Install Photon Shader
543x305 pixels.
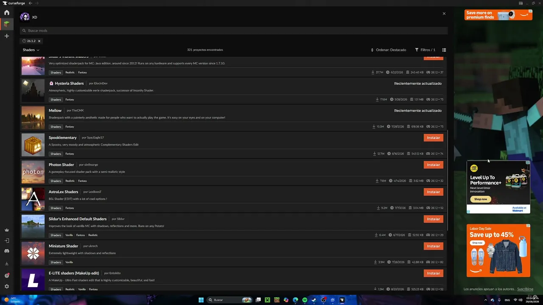[x=433, y=165]
